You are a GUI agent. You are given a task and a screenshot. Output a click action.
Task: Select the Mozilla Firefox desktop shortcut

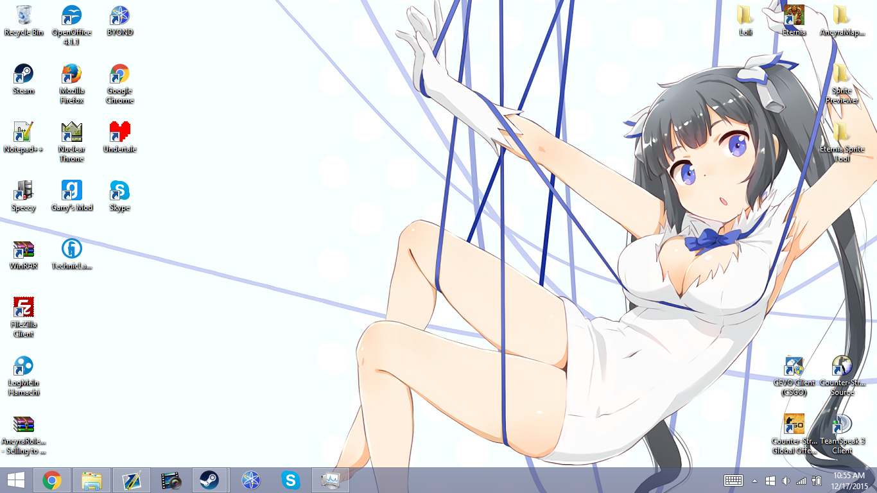(x=71, y=83)
